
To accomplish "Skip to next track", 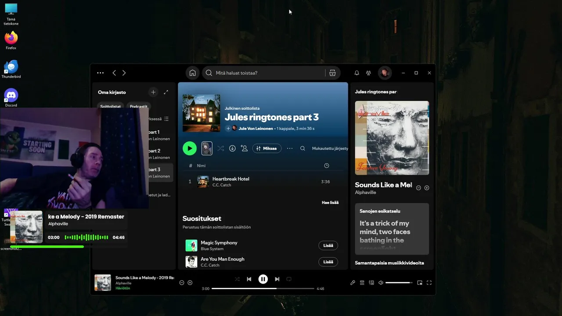I will click(x=277, y=279).
